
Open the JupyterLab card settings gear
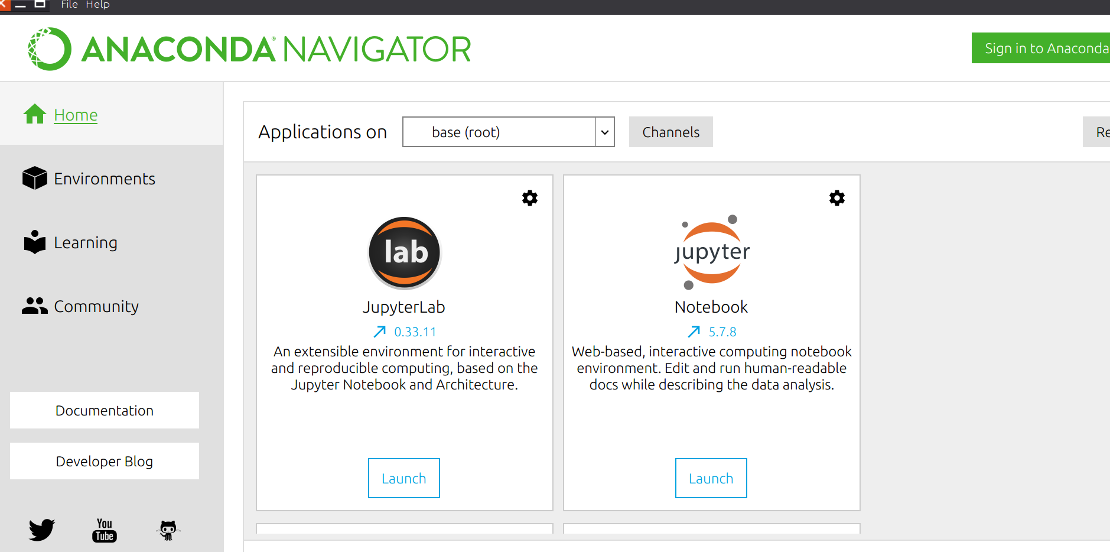530,198
